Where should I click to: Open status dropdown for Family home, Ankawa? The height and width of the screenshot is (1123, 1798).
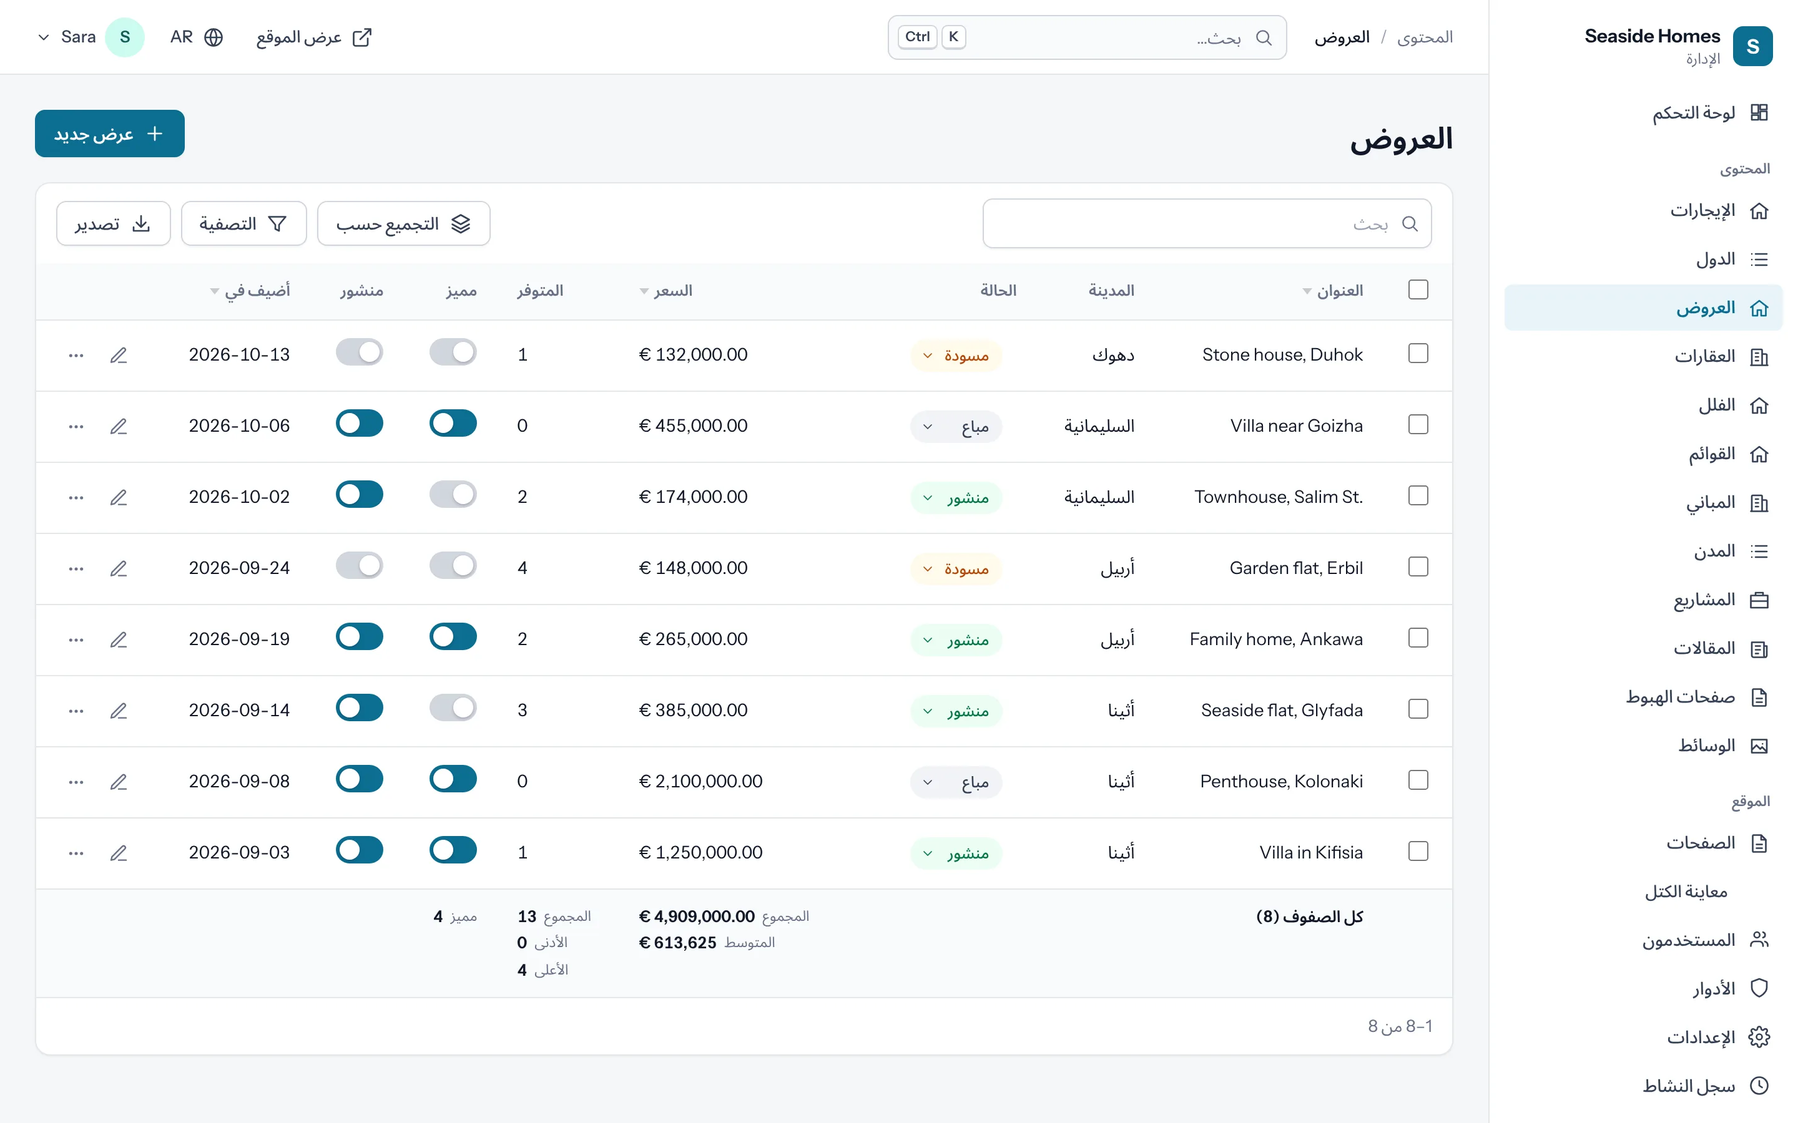coord(956,640)
